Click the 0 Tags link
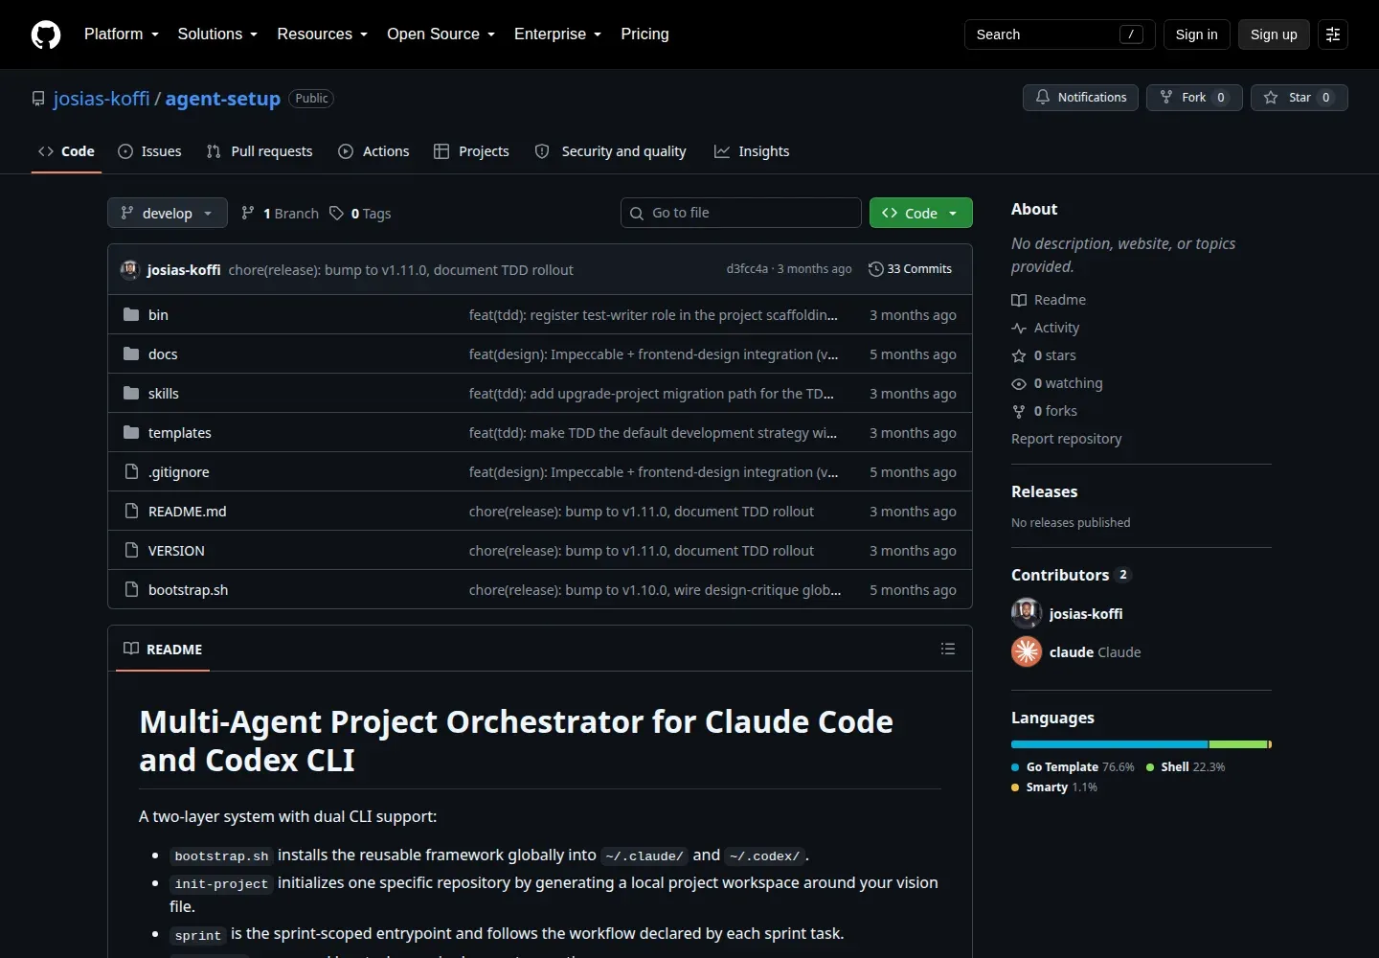1379x958 pixels. (360, 214)
